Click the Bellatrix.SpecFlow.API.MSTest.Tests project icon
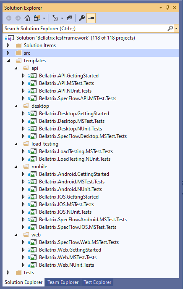 coord(33,98)
